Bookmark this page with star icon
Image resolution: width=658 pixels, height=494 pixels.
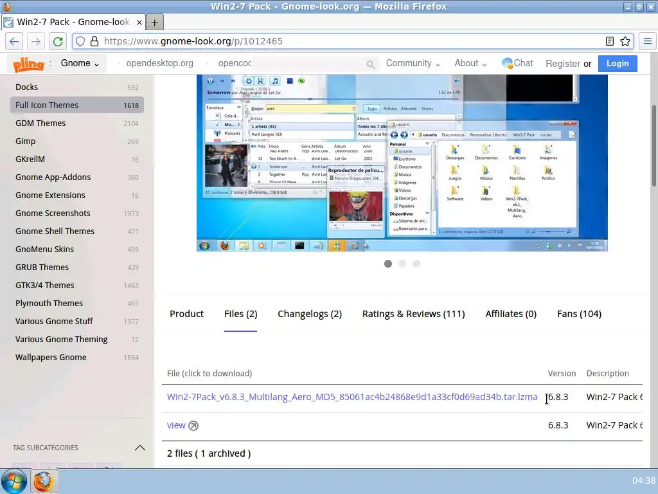[625, 41]
